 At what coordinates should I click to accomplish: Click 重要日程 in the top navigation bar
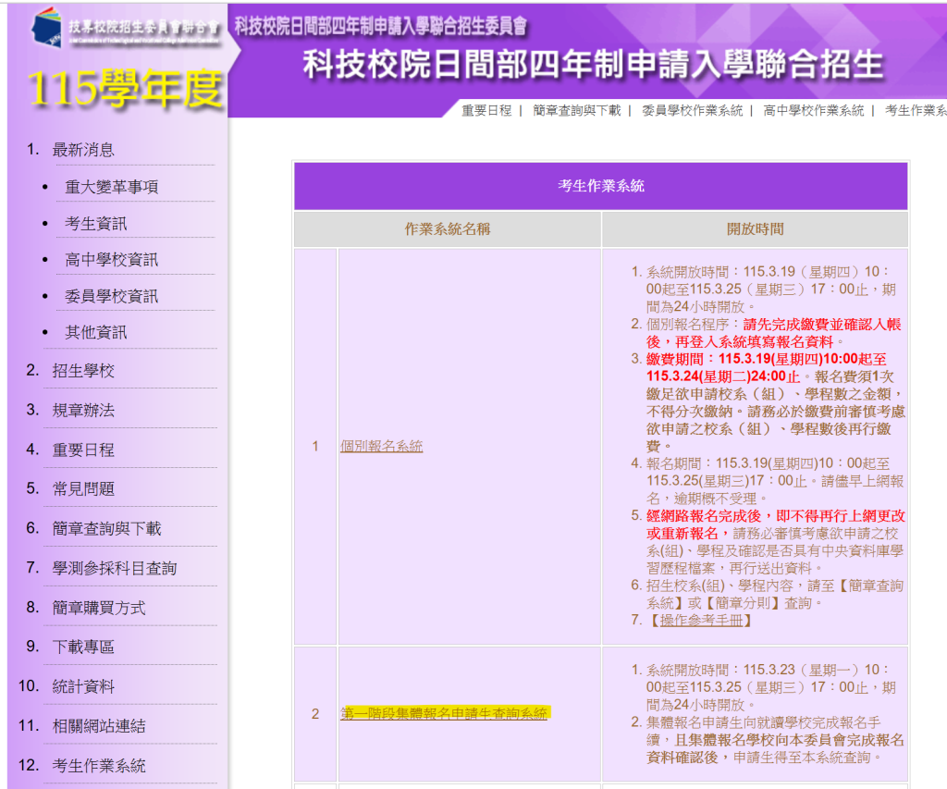click(486, 110)
